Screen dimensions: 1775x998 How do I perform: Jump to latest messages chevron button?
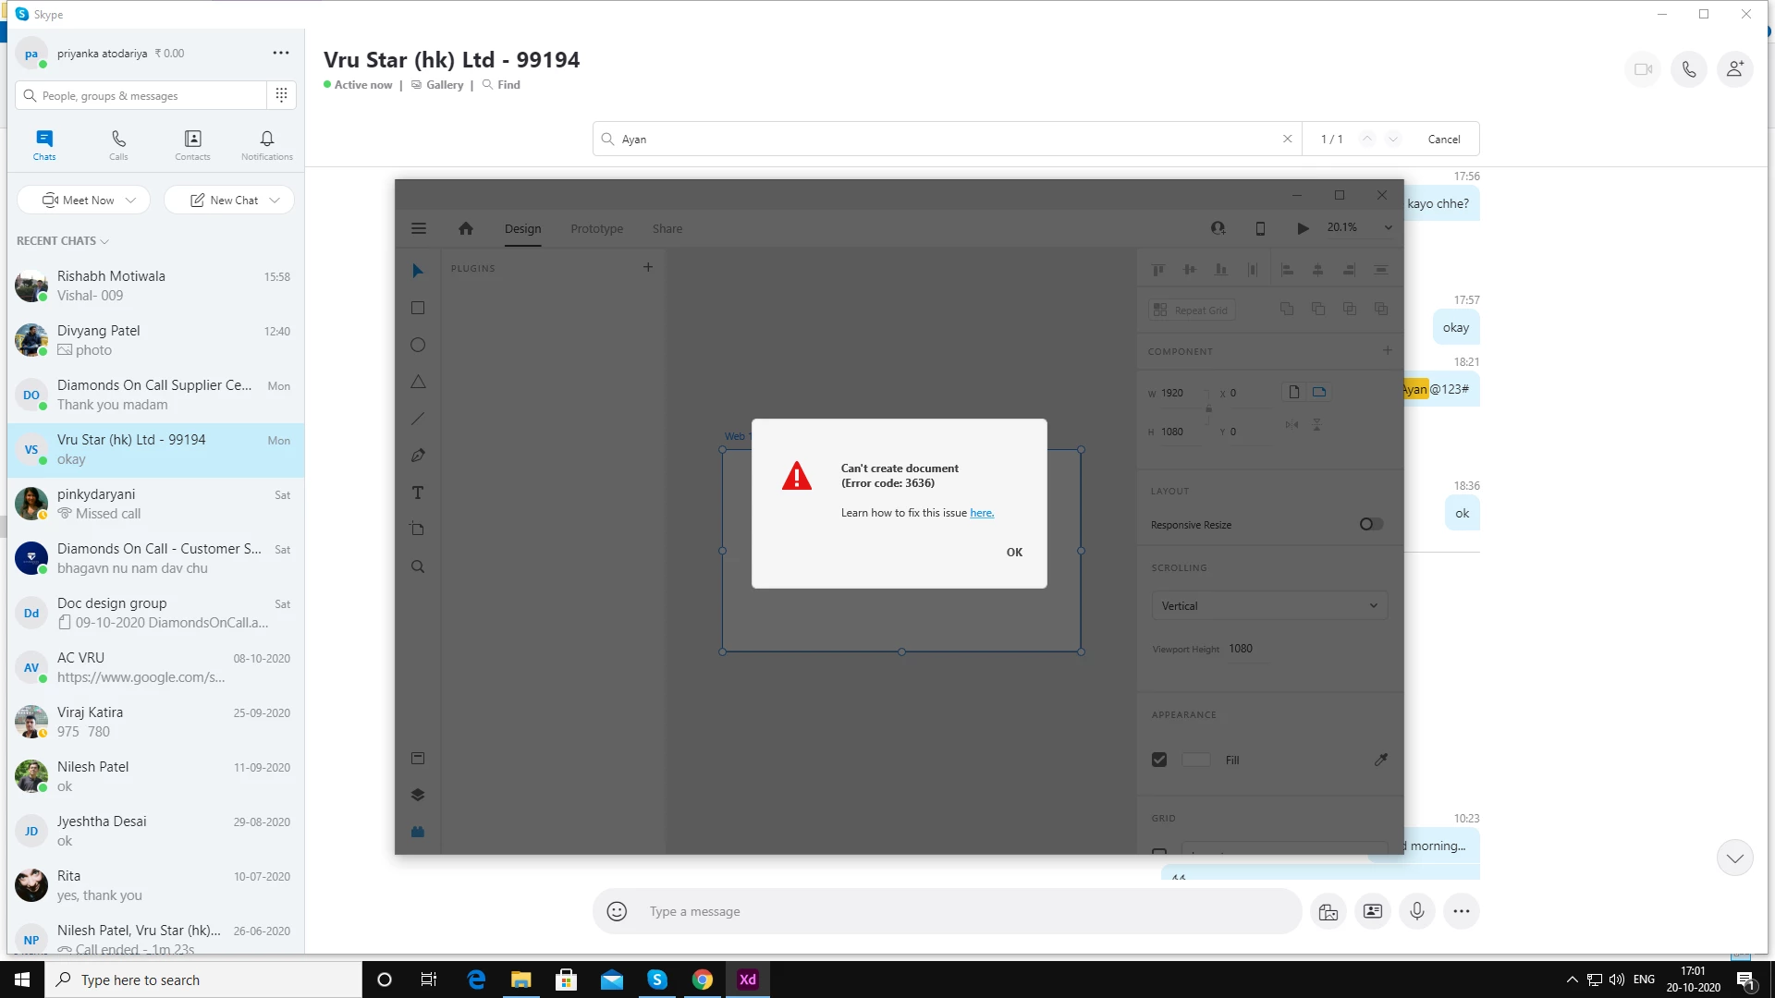(1734, 858)
